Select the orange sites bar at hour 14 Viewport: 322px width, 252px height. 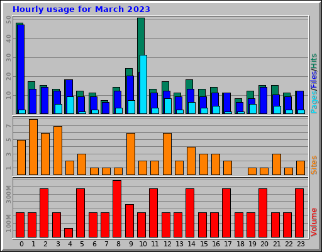(x=191, y=161)
